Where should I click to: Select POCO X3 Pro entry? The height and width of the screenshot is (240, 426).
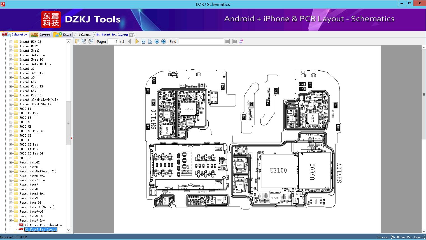pyautogui.click(x=29, y=144)
